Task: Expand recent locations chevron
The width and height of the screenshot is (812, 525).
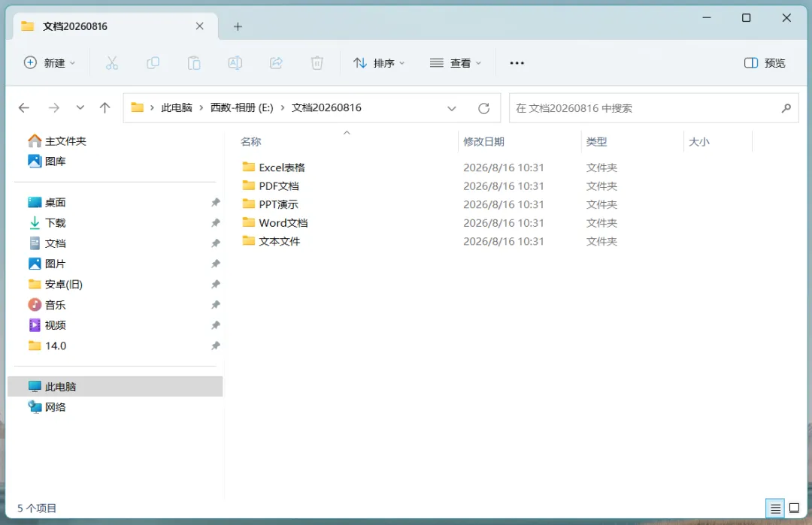Action: tap(80, 107)
